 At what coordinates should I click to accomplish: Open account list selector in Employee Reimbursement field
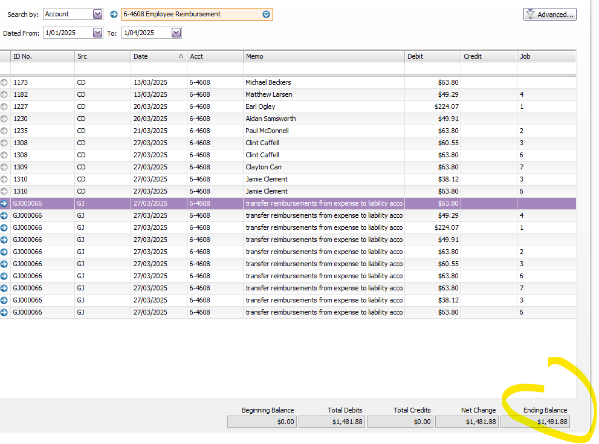[266, 14]
